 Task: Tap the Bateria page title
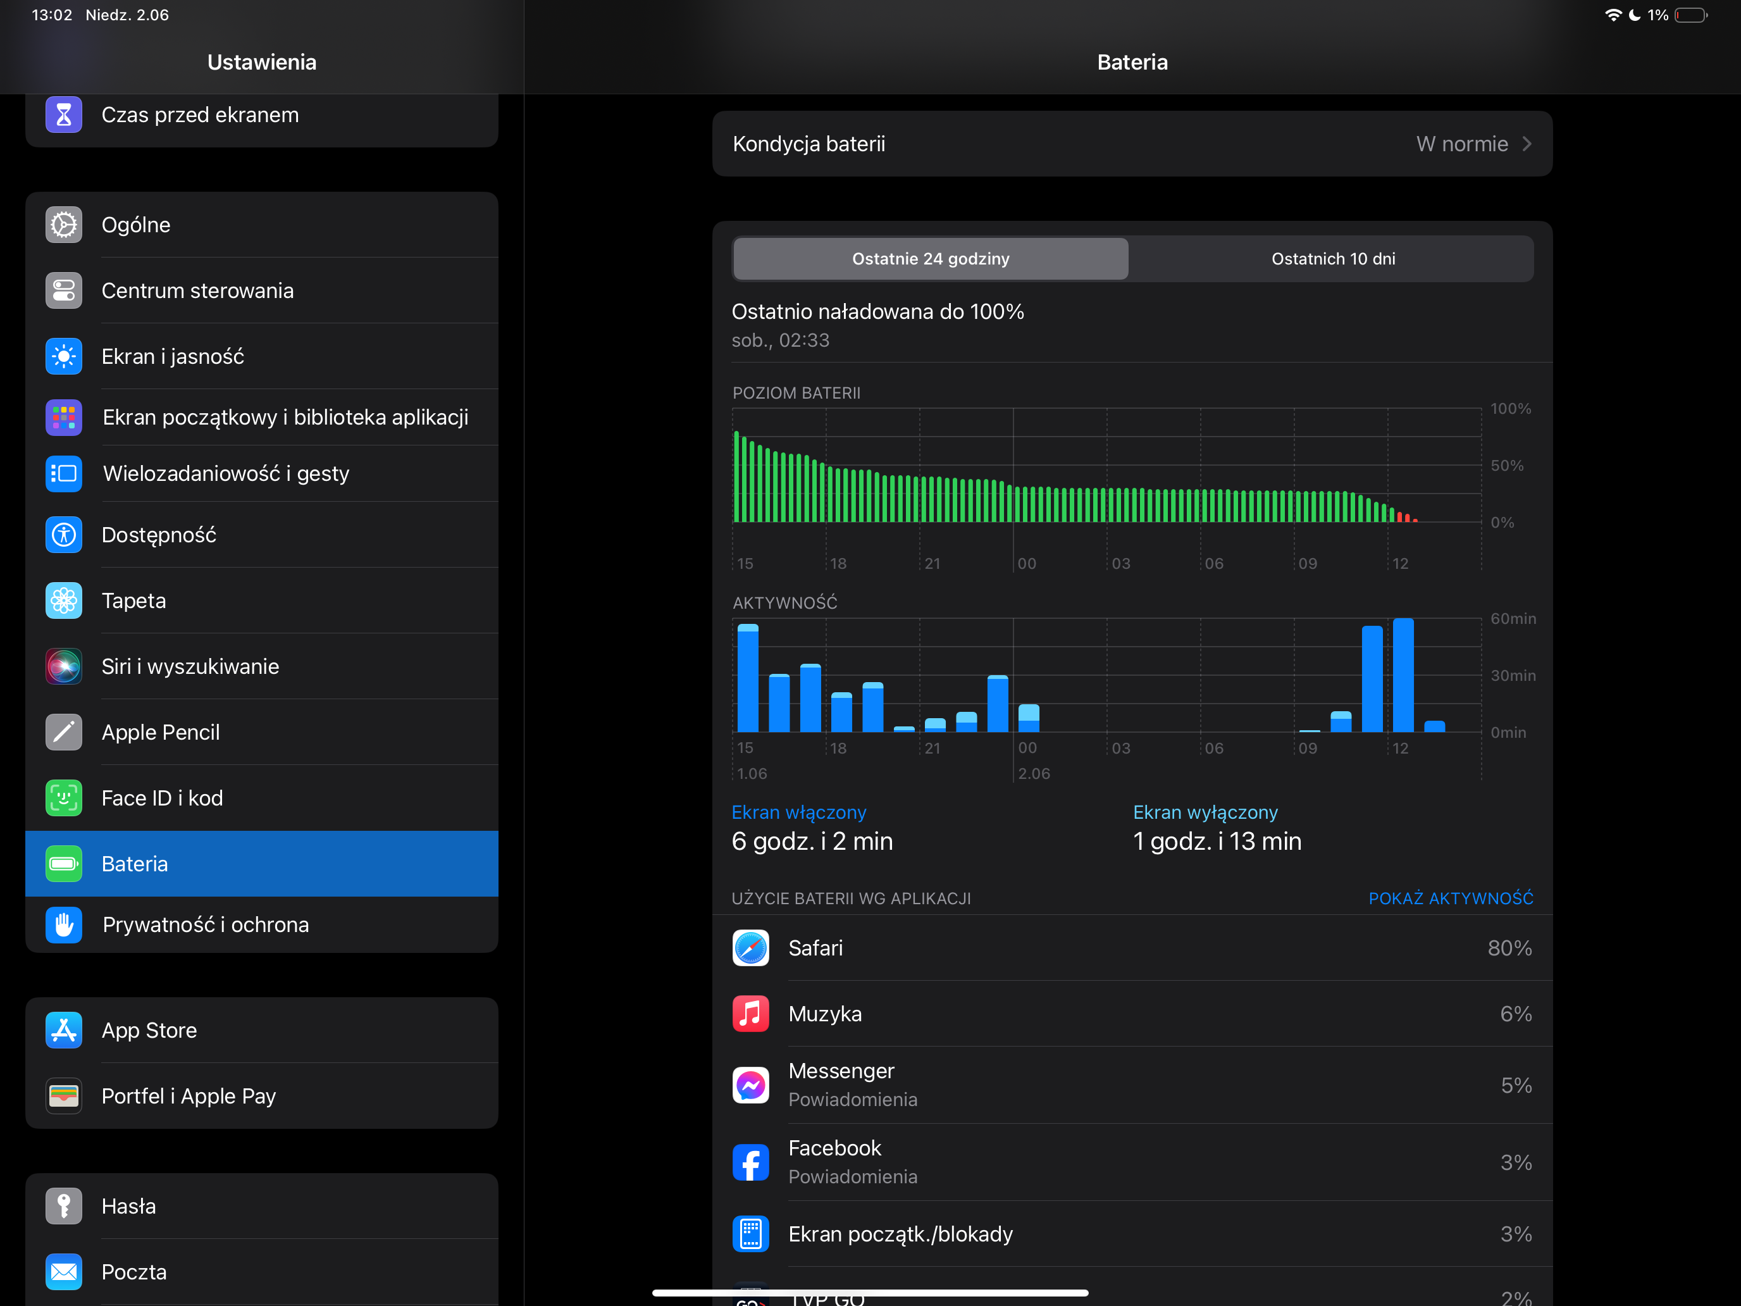[1132, 62]
